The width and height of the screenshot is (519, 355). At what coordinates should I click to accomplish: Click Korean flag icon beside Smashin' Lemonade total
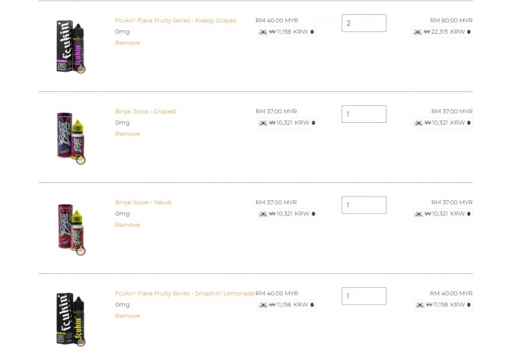pyautogui.click(x=420, y=305)
